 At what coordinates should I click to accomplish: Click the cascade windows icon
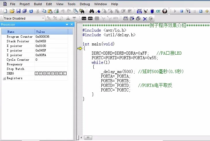75,11
